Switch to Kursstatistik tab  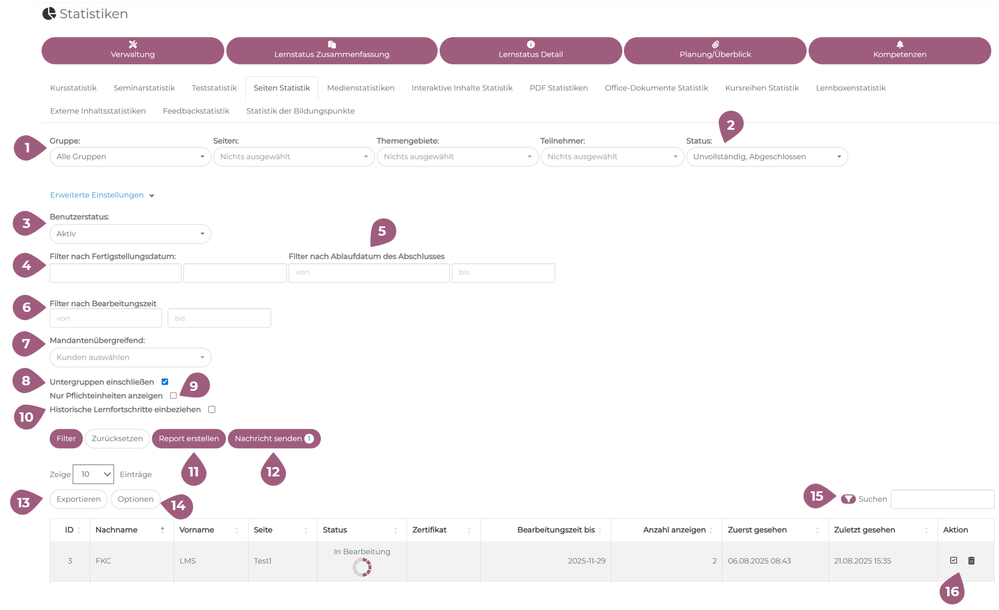[x=73, y=88]
